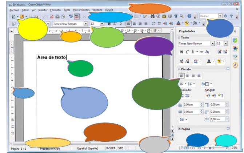244x153 pixels.
Task: Open the Times New Roman dropdown in toolbar
Action: [x=85, y=24]
